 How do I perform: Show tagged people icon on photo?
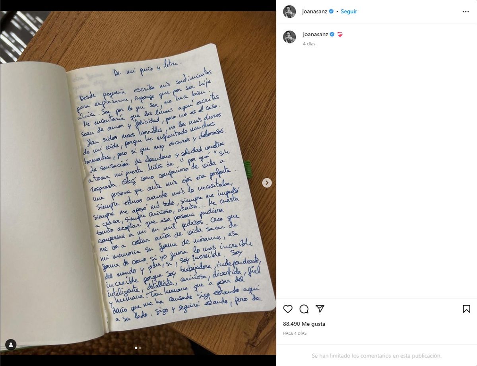click(11, 345)
